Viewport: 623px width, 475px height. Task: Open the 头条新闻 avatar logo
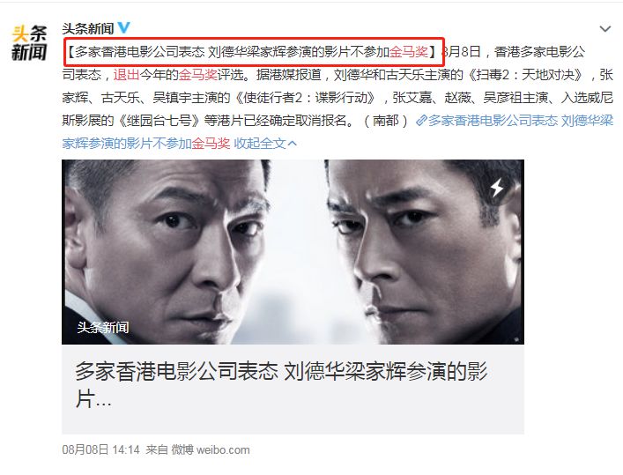(29, 43)
